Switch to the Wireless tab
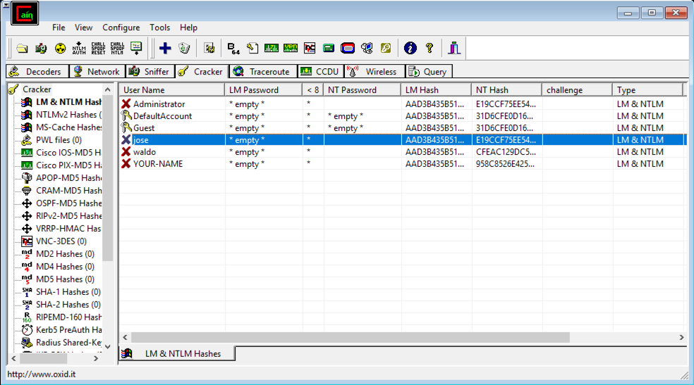The image size is (694, 385). tap(374, 71)
